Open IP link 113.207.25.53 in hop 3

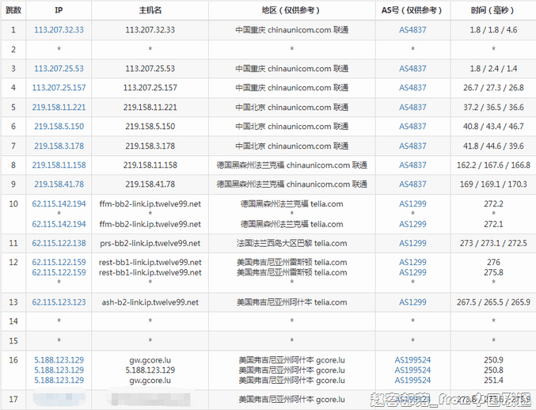coord(59,68)
